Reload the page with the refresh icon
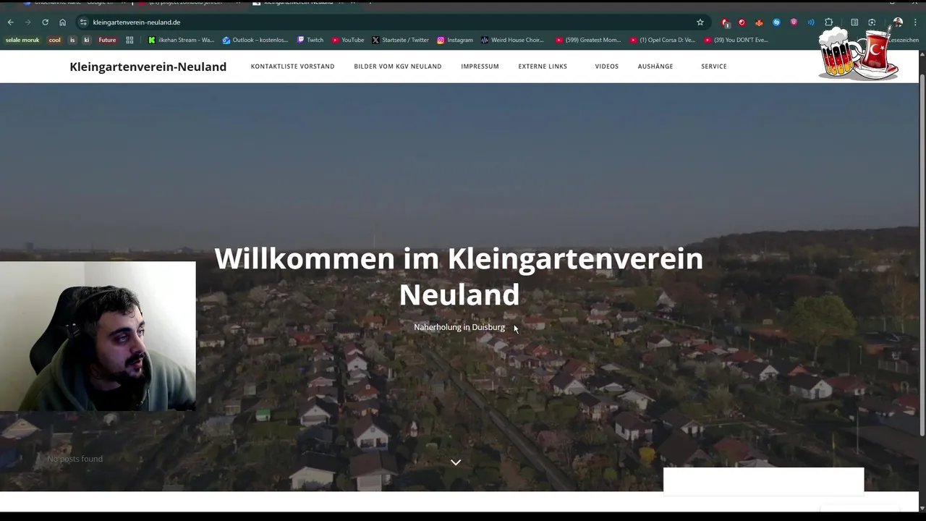This screenshot has width=926, height=521. [x=45, y=22]
